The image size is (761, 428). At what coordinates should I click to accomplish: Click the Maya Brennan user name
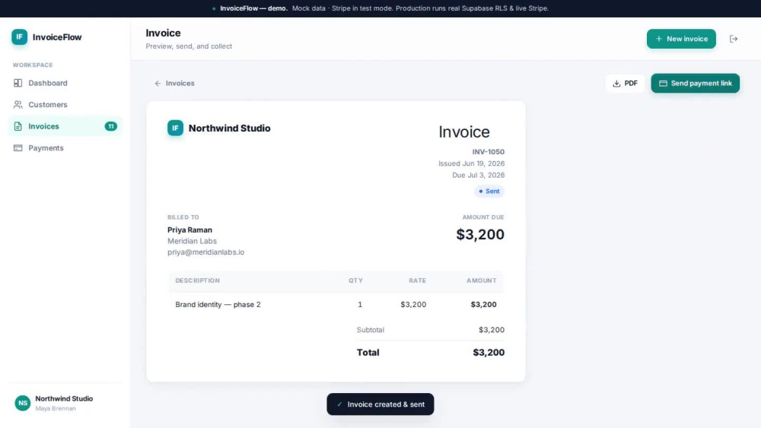[56, 408]
